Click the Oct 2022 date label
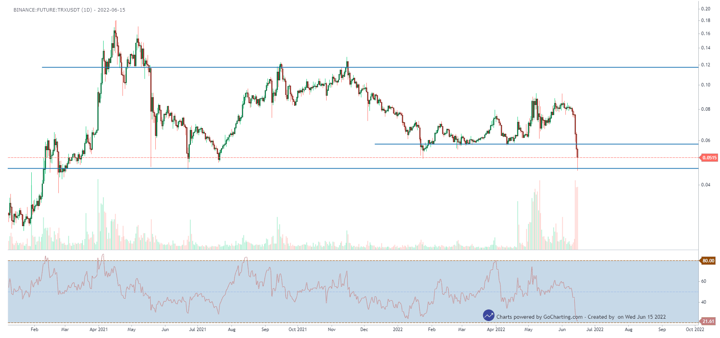Screen dimensions: 720x338 [x=694, y=330]
